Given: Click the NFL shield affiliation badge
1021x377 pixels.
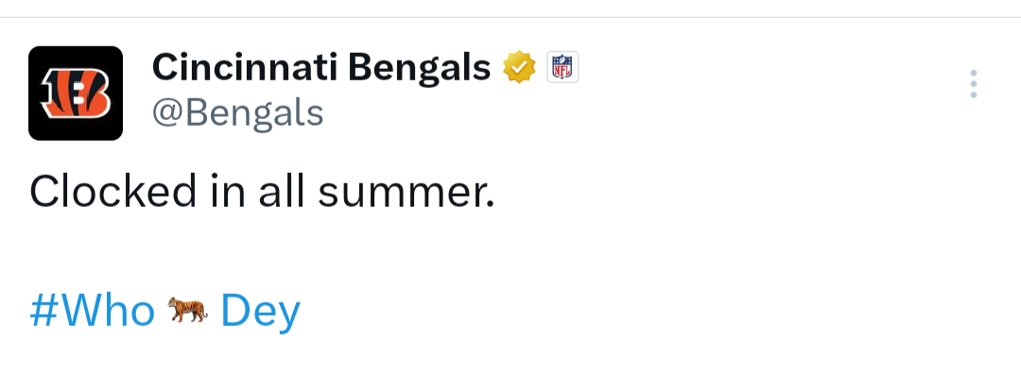Looking at the screenshot, I should click(x=562, y=67).
